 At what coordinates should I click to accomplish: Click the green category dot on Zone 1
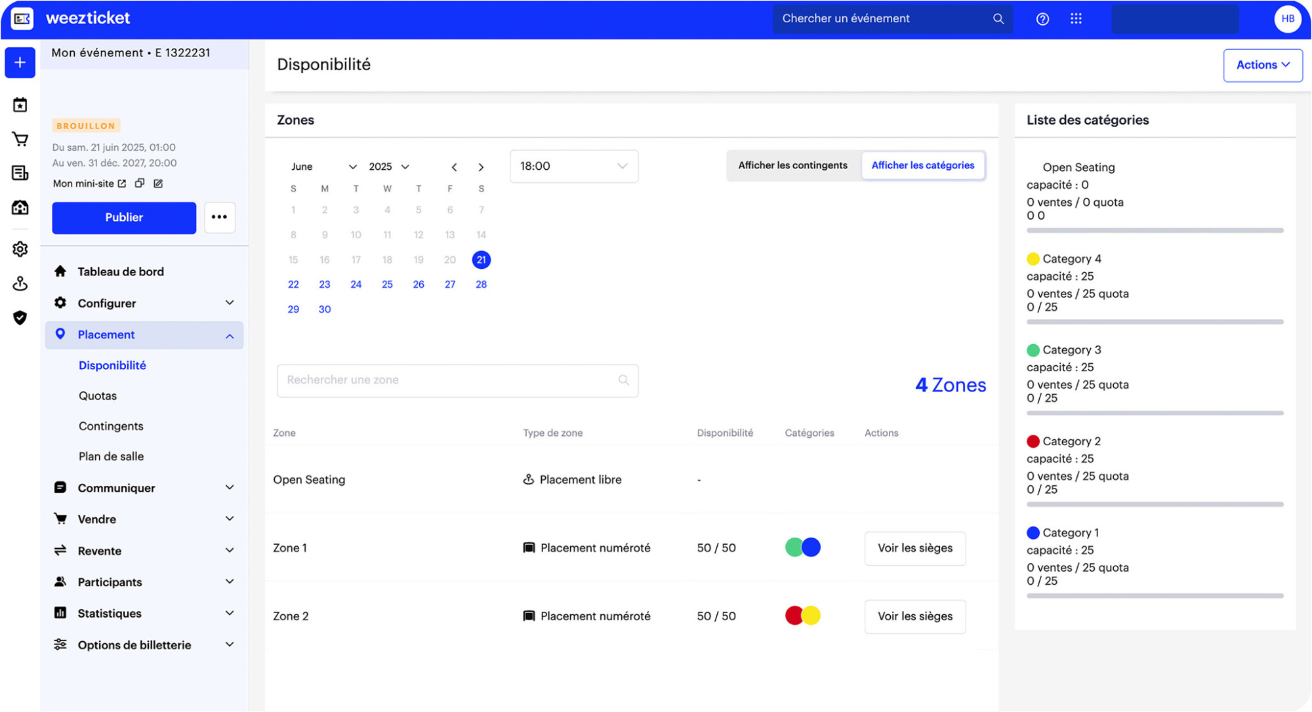coord(794,546)
